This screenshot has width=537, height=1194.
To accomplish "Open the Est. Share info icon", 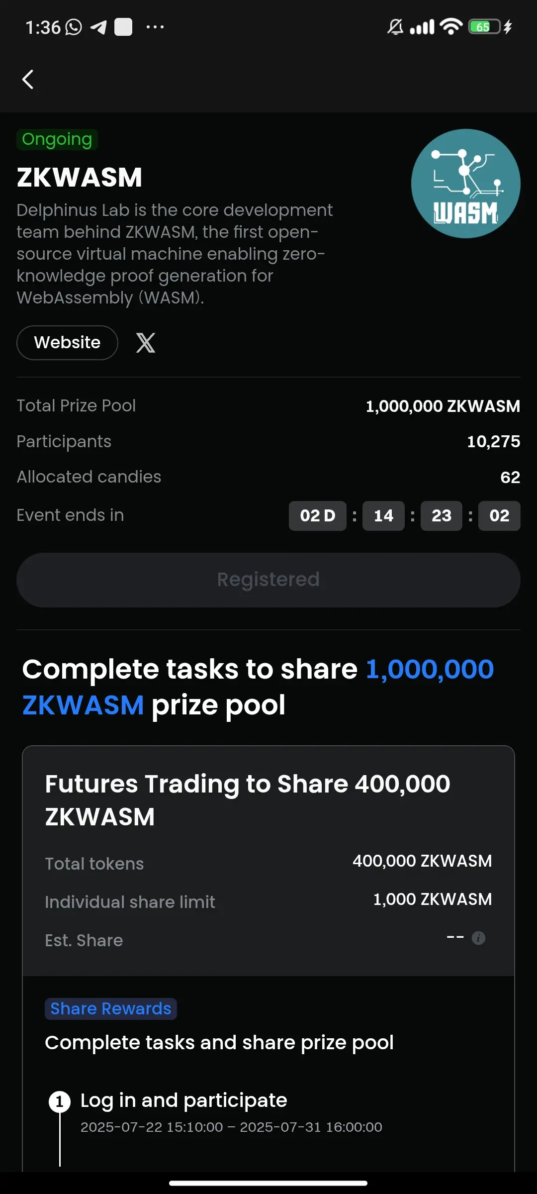I will [x=478, y=938].
